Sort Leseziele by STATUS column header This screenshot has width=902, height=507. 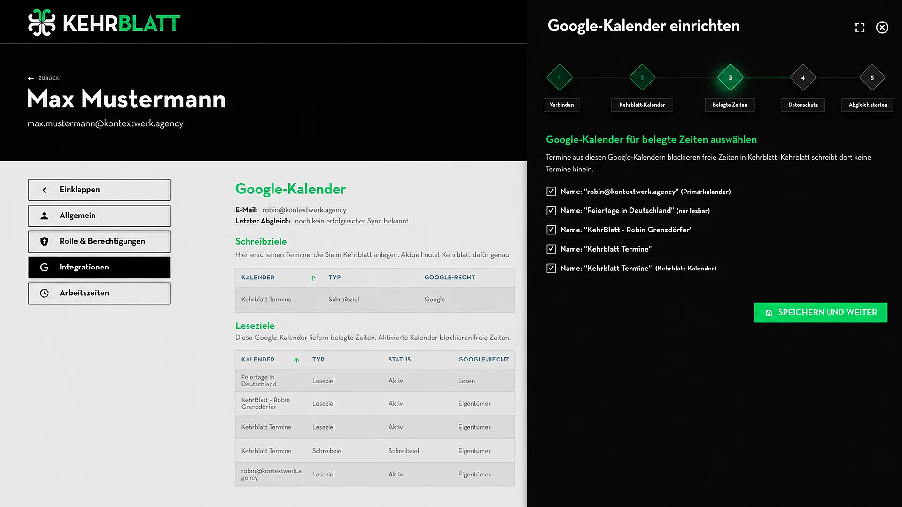pos(399,360)
